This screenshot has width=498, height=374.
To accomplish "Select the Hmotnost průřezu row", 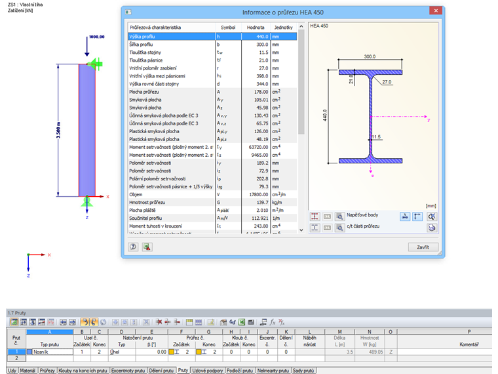I will (212, 202).
